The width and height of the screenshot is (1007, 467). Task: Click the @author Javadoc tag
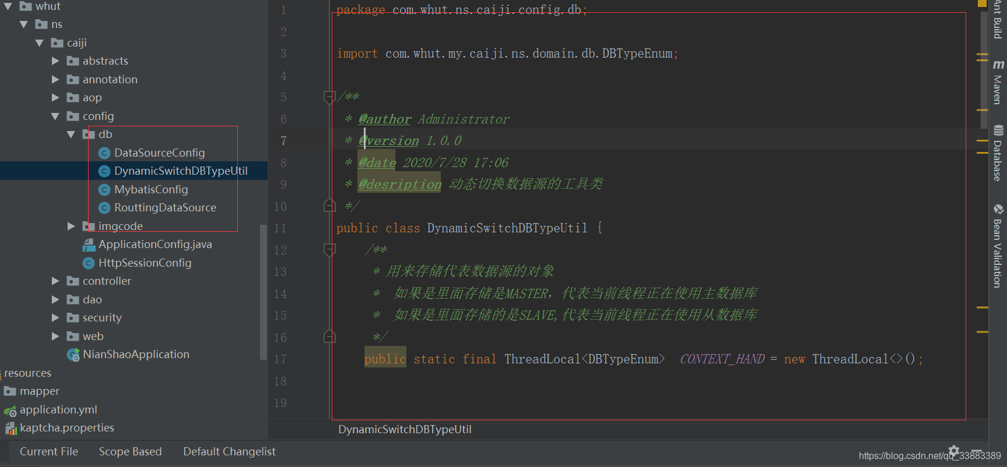[385, 119]
